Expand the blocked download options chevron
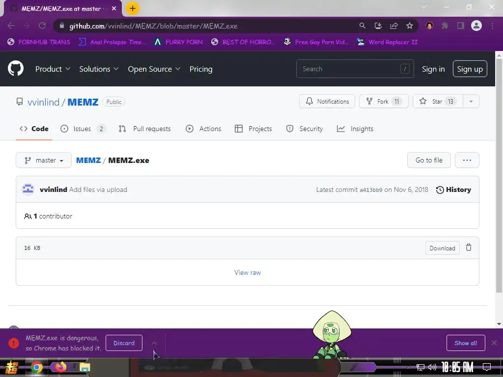Viewport: 503px width, 377px height. pyautogui.click(x=154, y=343)
